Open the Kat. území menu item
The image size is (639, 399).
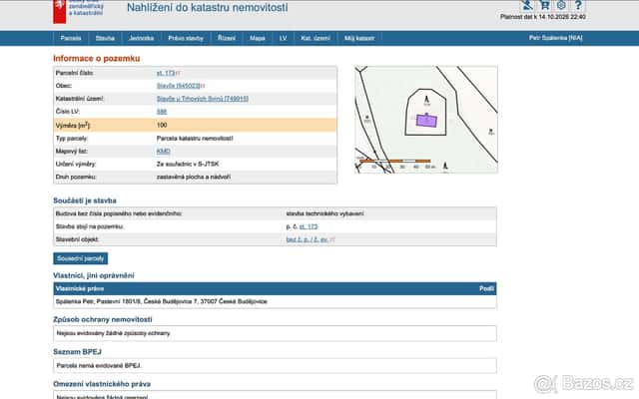316,38
